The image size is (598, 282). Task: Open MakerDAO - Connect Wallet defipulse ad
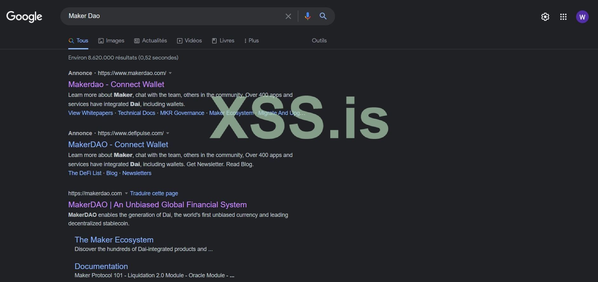pyautogui.click(x=118, y=144)
